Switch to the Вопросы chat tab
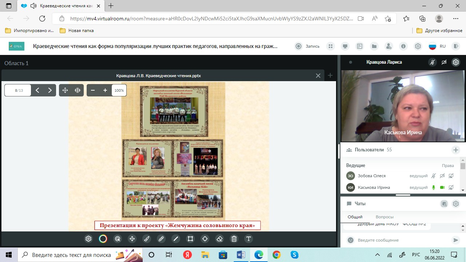The height and width of the screenshot is (262, 466). [384, 217]
